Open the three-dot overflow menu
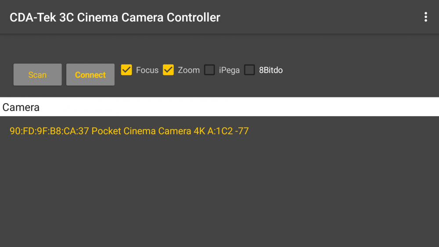 [x=425, y=17]
